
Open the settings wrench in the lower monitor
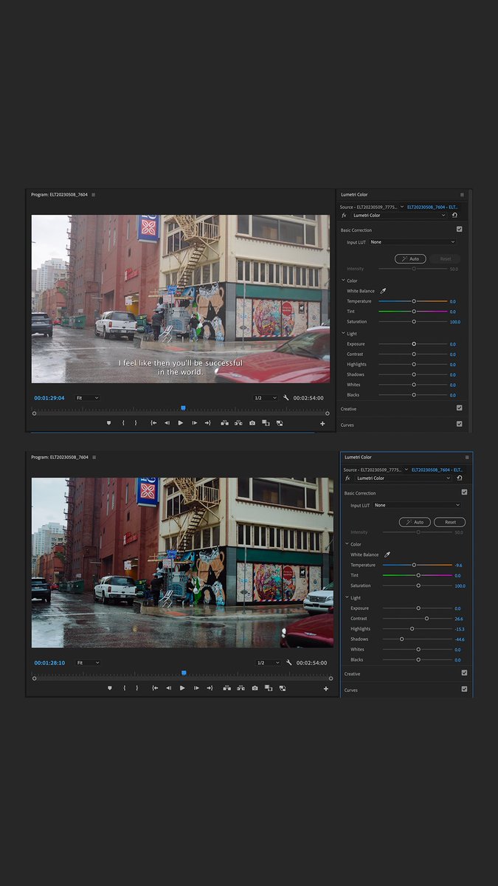(x=289, y=663)
